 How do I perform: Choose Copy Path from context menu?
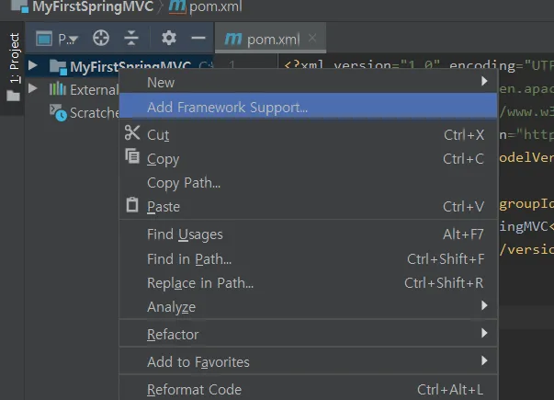(x=184, y=182)
